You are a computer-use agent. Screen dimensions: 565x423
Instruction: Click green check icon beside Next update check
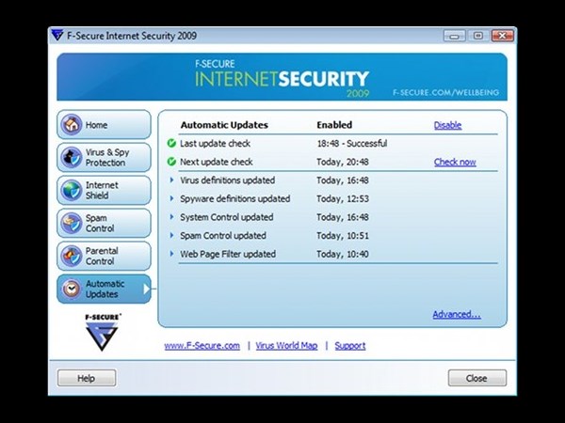[x=171, y=162]
